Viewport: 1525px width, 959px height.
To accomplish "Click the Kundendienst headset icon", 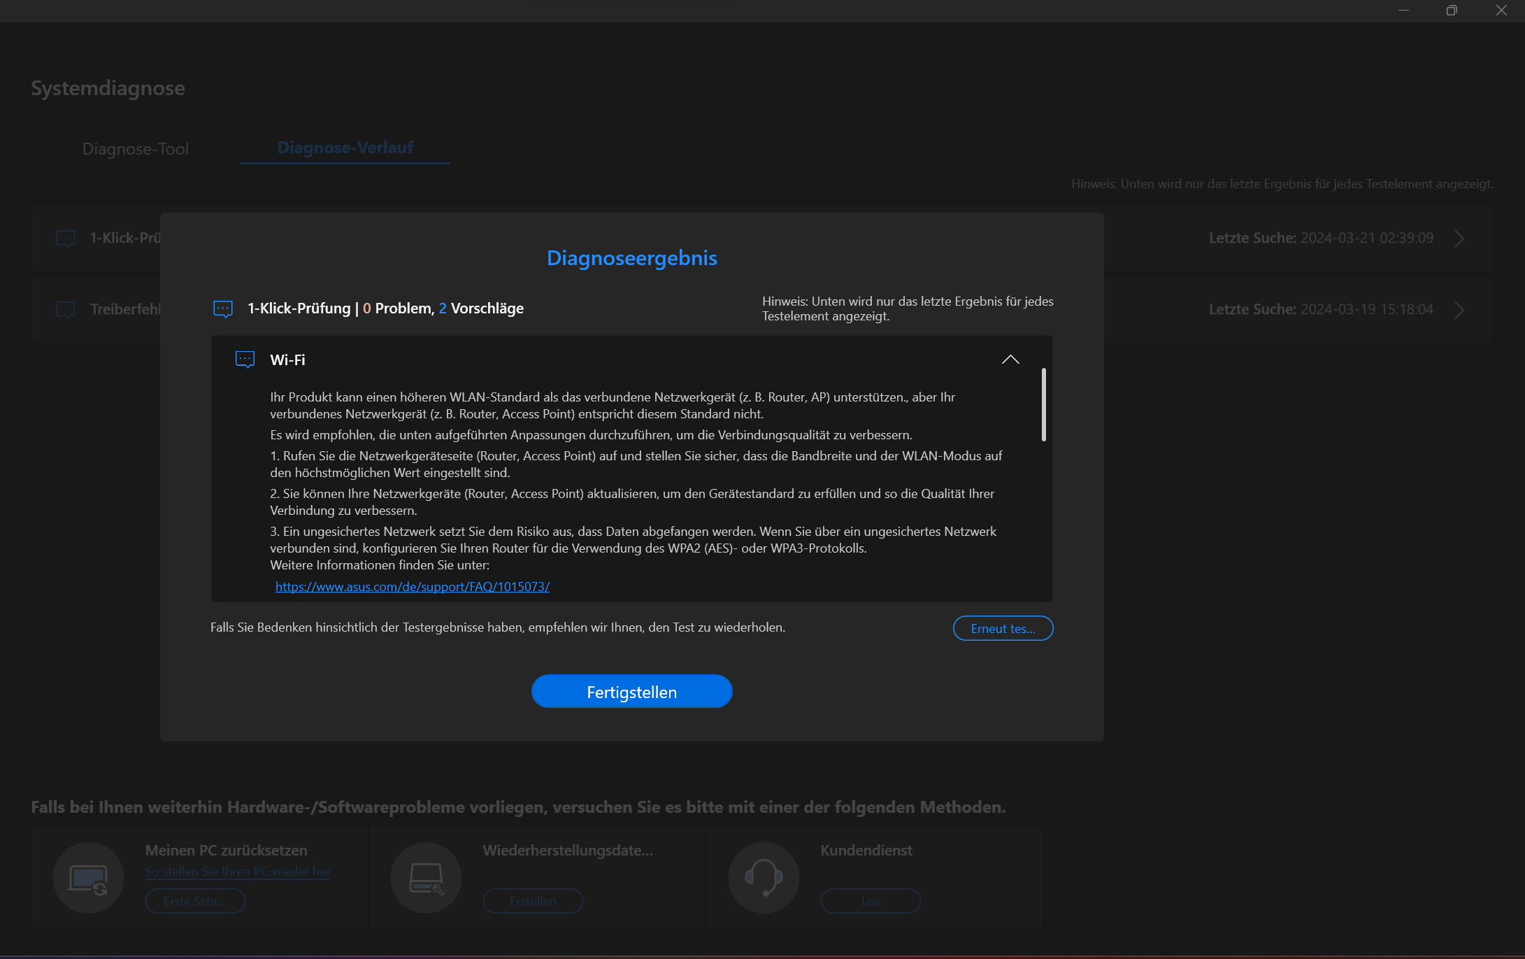I will 764,878.
